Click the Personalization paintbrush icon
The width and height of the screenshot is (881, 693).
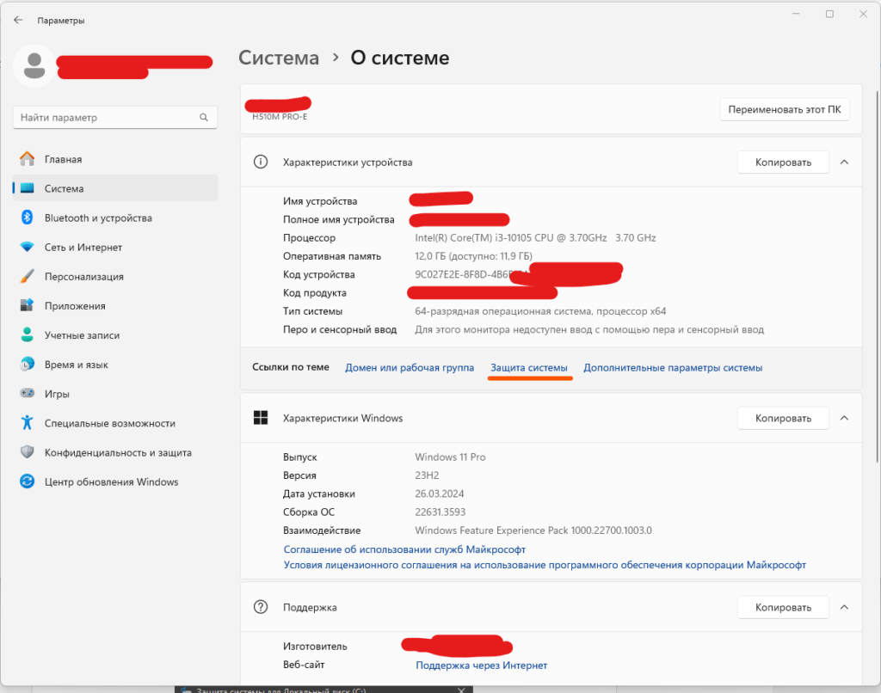pos(27,276)
